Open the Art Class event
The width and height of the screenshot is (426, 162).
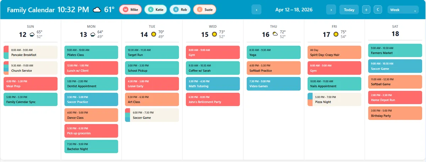(x=152, y=99)
